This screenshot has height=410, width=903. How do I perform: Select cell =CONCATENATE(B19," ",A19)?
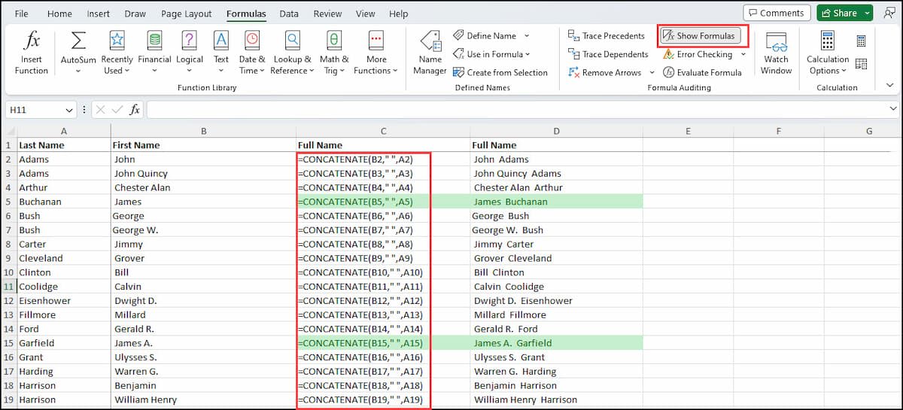click(x=383, y=399)
